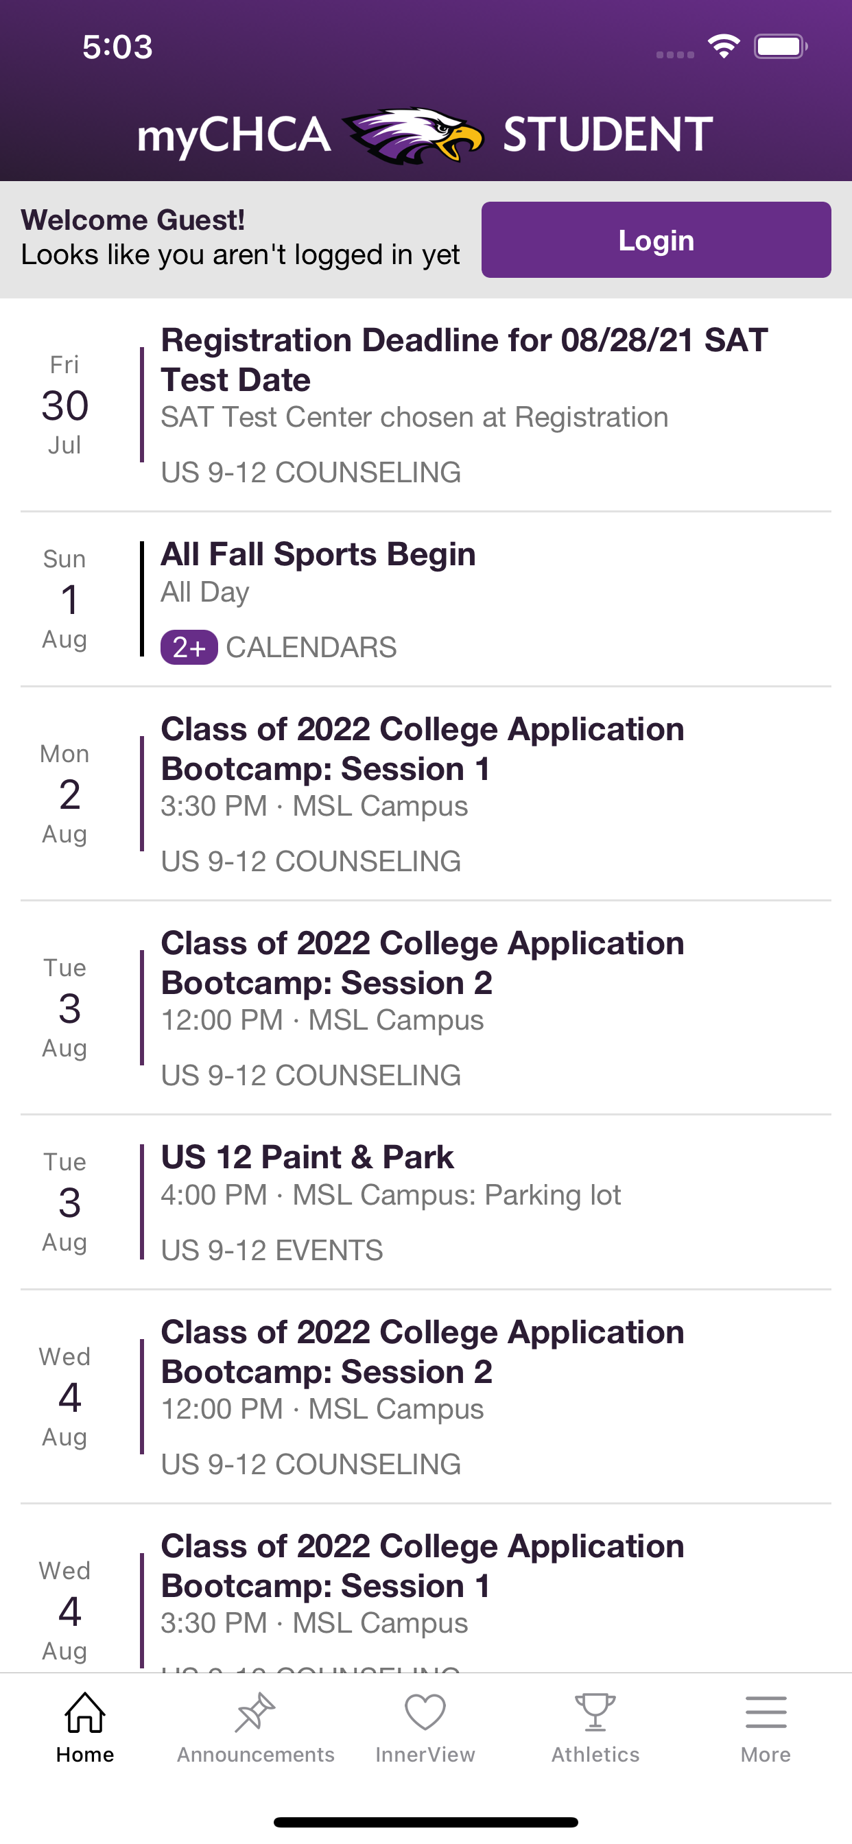Select the Announcements tab label
852x1844 pixels.
coord(255,1755)
